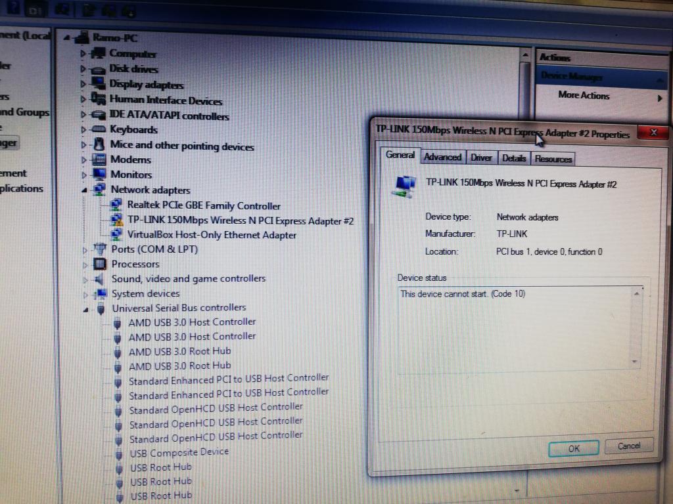The width and height of the screenshot is (673, 504).
Task: Click the Keyboards category icon
Action: point(99,129)
